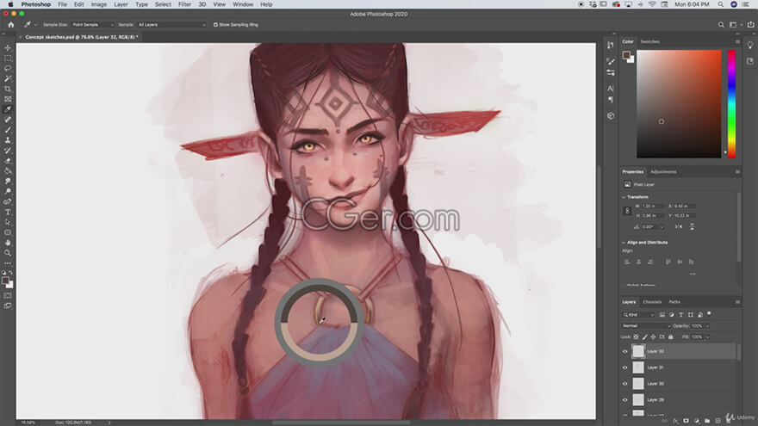Switch to the Paths tab
This screenshot has width=758, height=426.
tap(674, 302)
